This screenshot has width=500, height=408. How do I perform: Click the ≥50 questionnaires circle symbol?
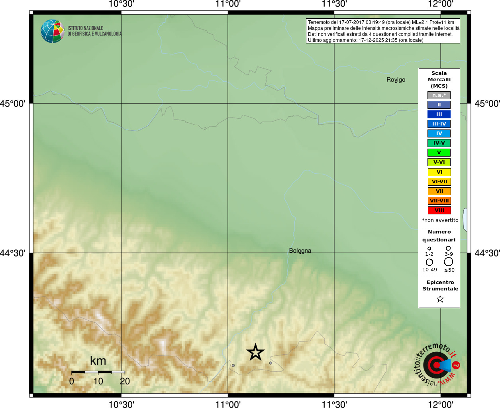tap(449, 262)
